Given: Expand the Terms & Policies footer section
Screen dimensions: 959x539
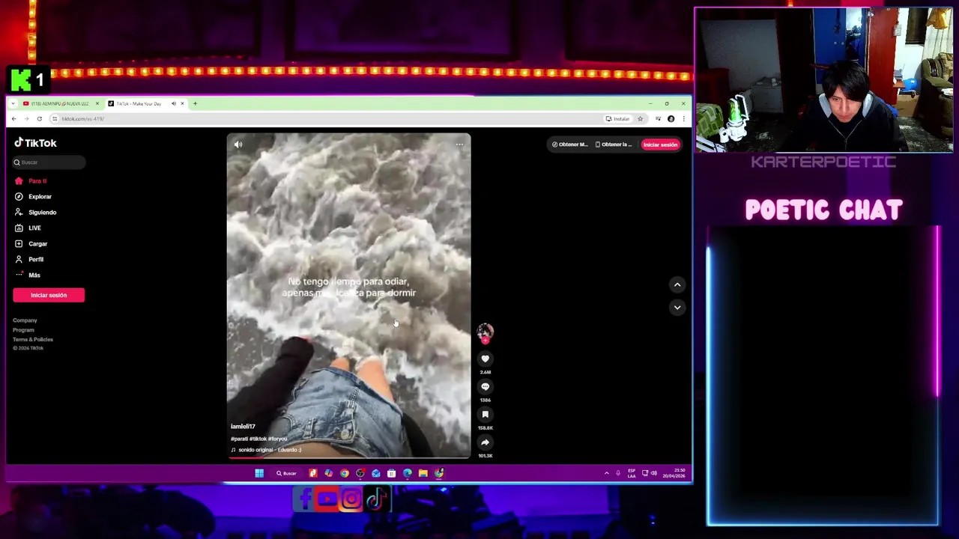Looking at the screenshot, I should click(33, 340).
